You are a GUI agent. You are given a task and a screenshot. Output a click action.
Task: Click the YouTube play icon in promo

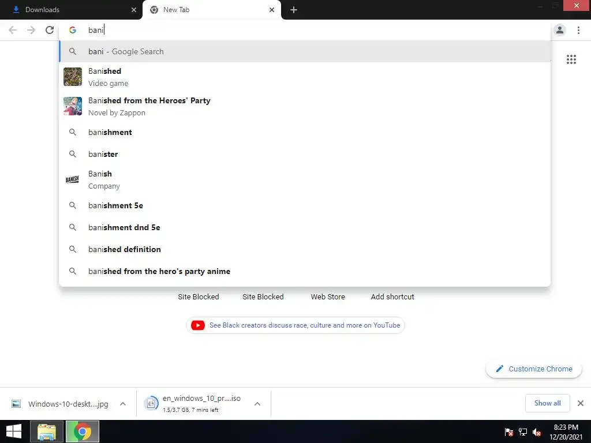pyautogui.click(x=198, y=325)
